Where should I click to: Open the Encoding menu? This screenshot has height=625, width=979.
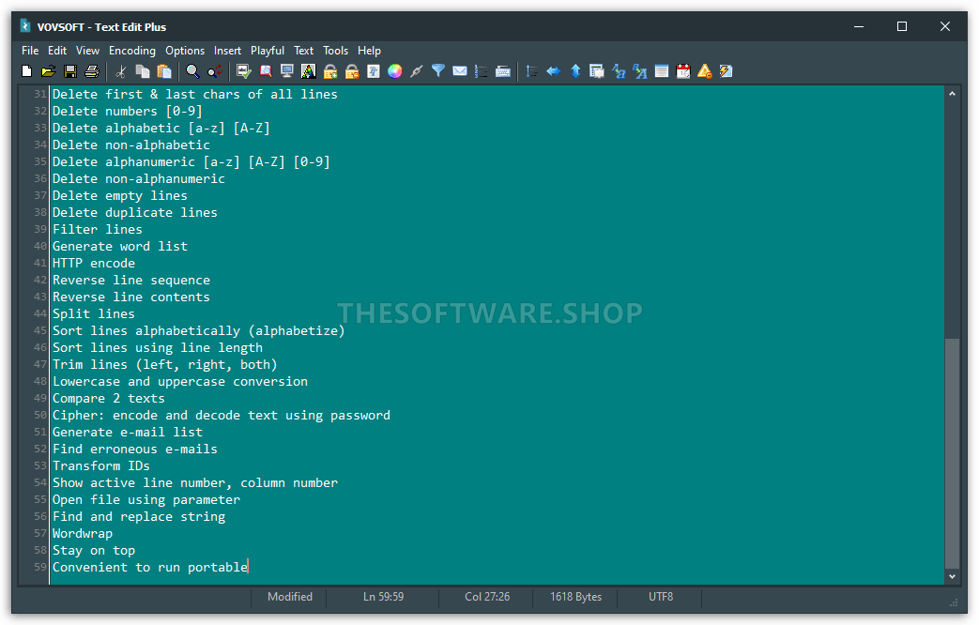coord(132,51)
